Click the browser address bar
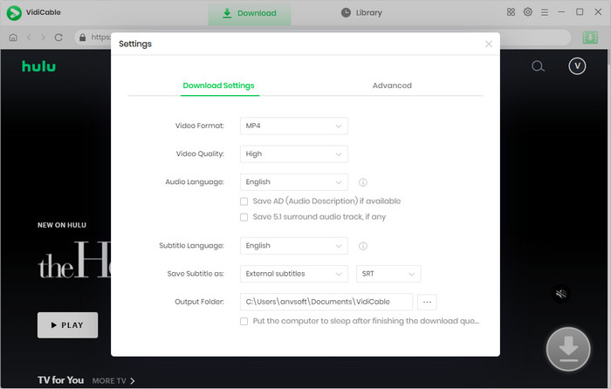 click(x=322, y=38)
